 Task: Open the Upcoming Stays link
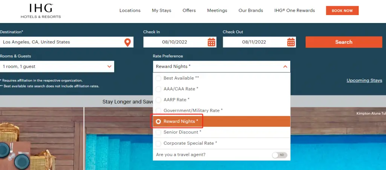tap(365, 80)
